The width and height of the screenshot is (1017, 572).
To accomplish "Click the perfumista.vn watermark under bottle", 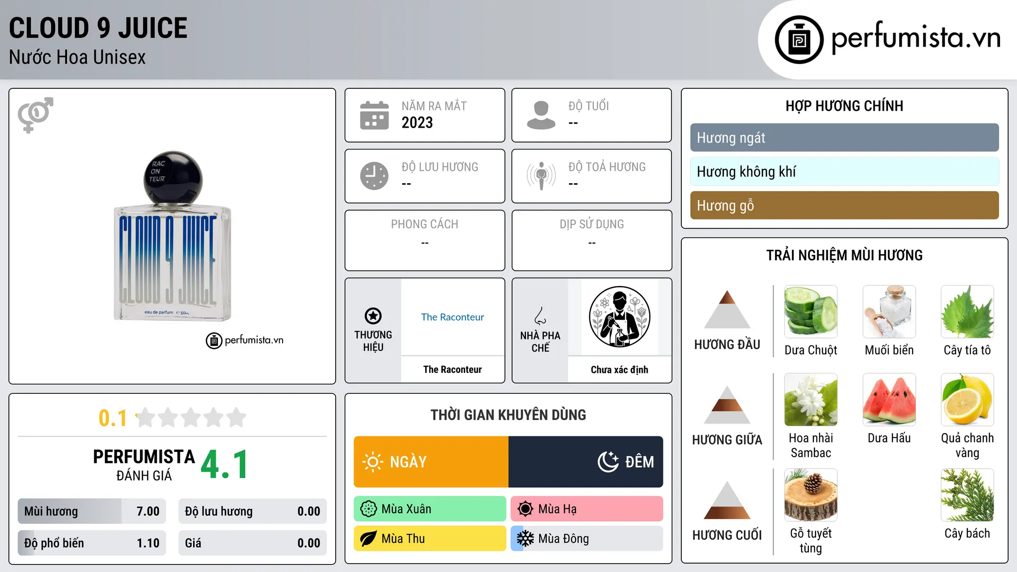I will 244,340.
